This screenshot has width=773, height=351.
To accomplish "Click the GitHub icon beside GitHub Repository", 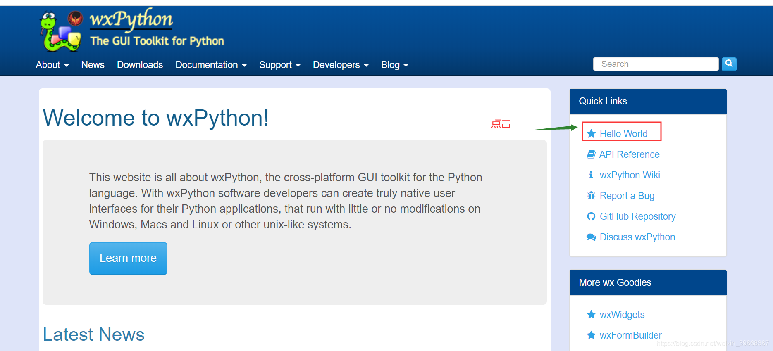I will point(591,216).
